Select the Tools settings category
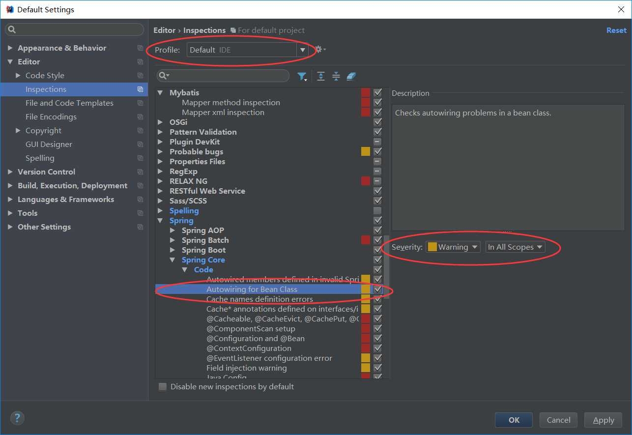 [28, 213]
